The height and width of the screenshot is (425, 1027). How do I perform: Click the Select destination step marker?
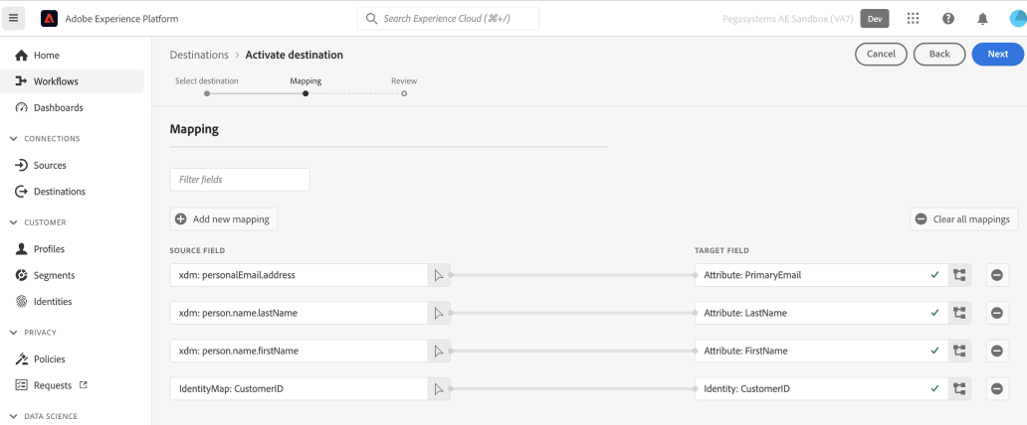tap(207, 93)
